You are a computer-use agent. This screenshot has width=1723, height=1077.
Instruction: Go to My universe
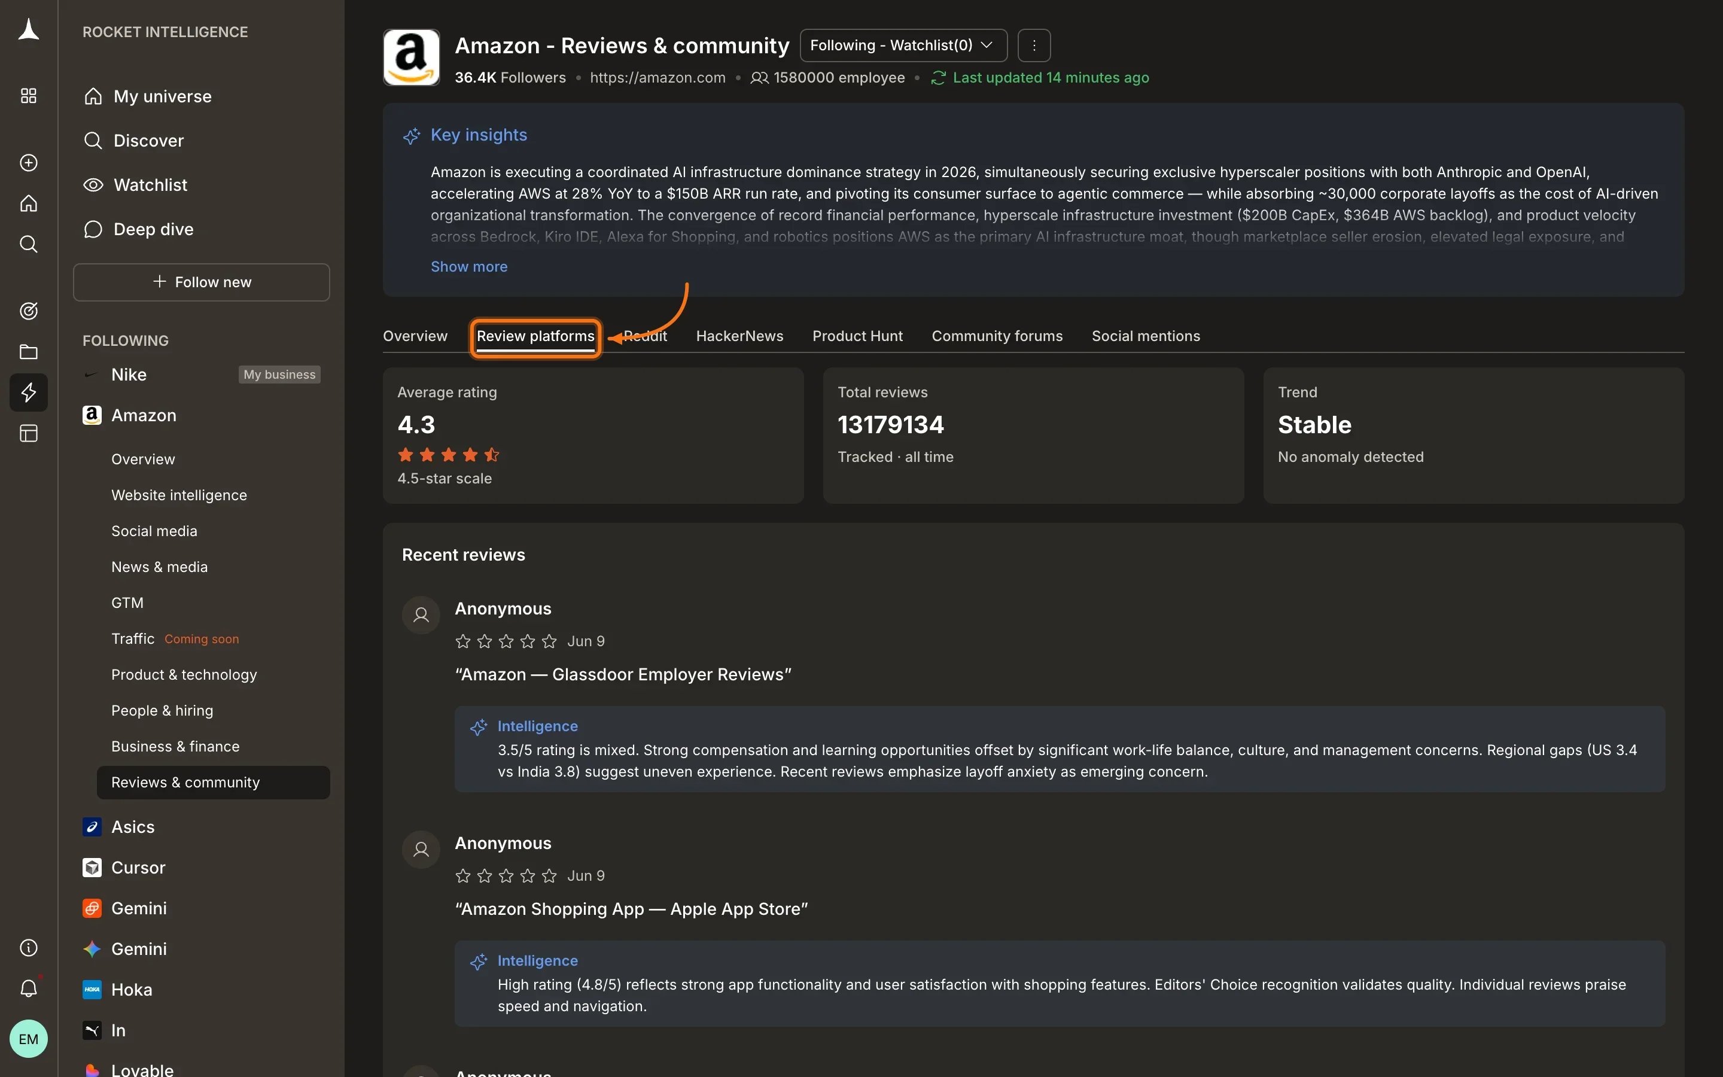148,96
